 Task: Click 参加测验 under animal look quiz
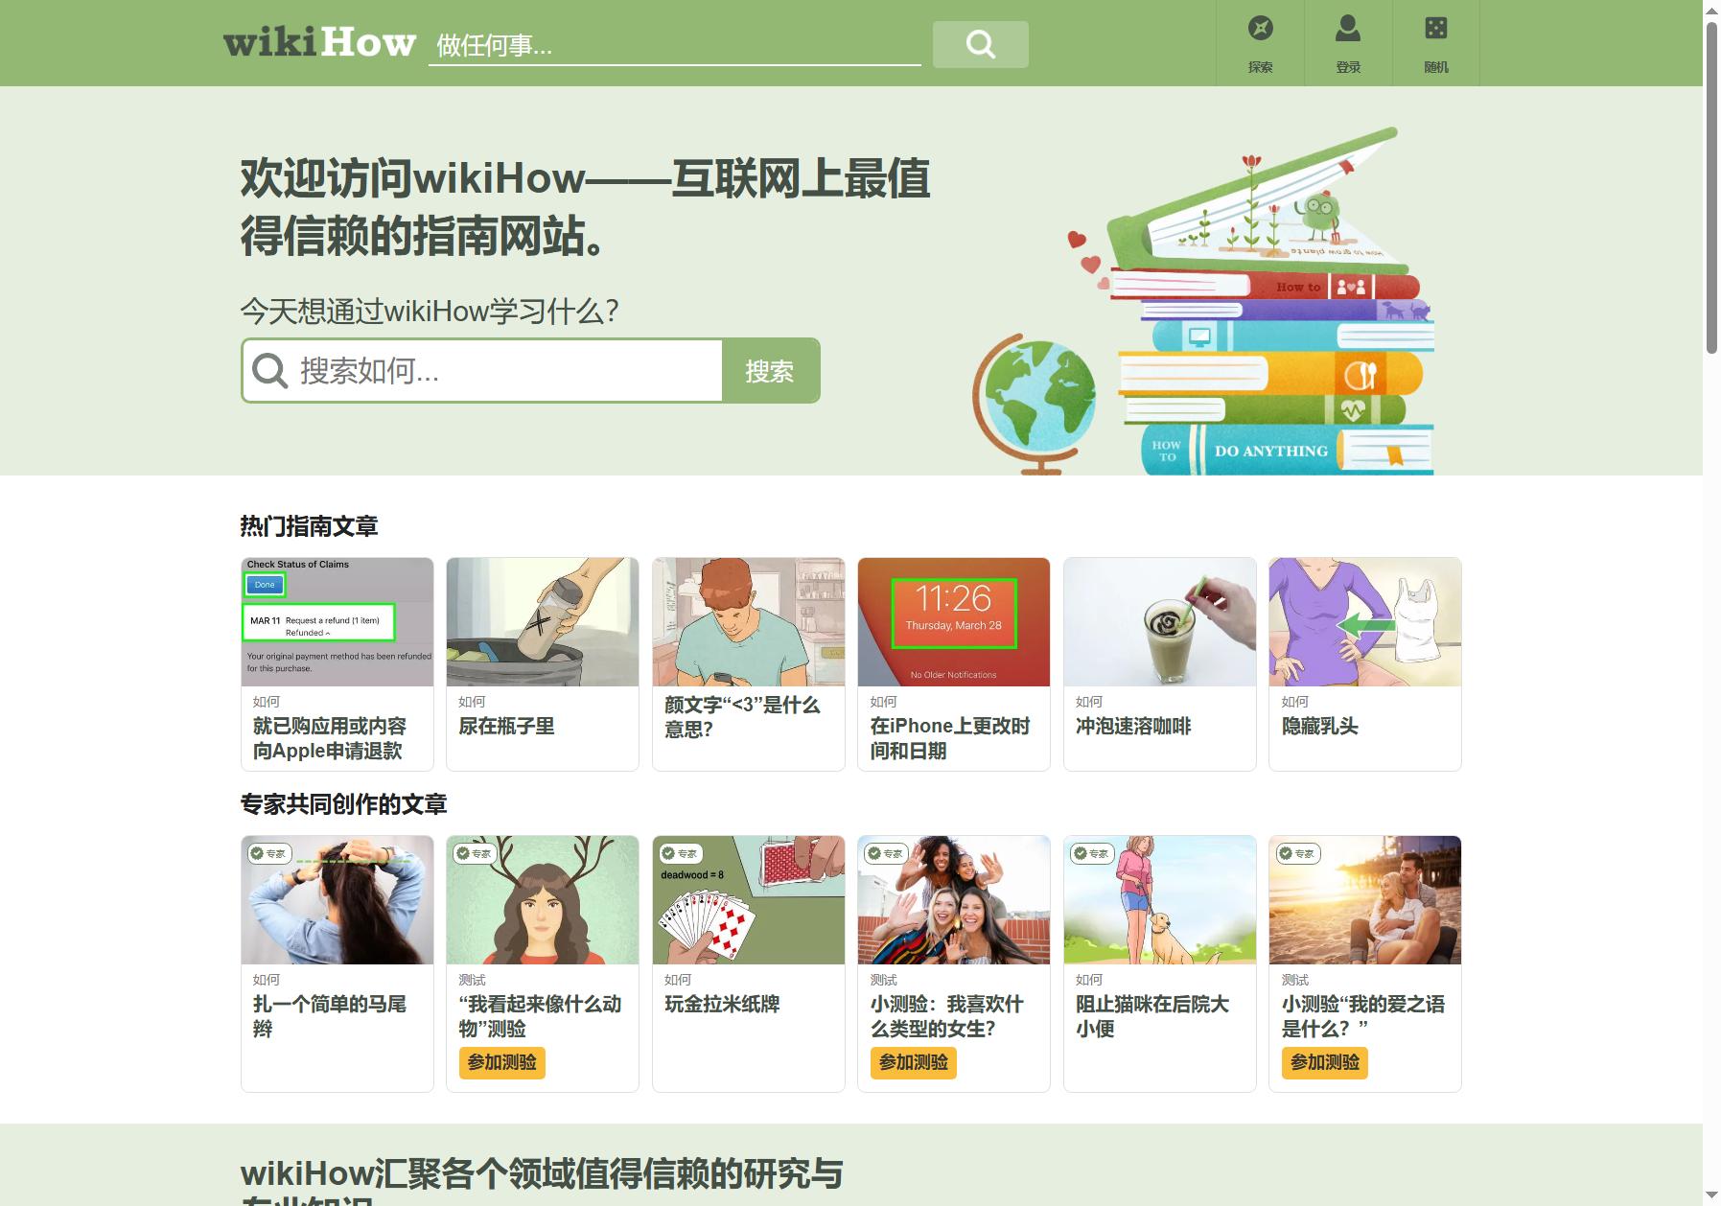(x=502, y=1062)
